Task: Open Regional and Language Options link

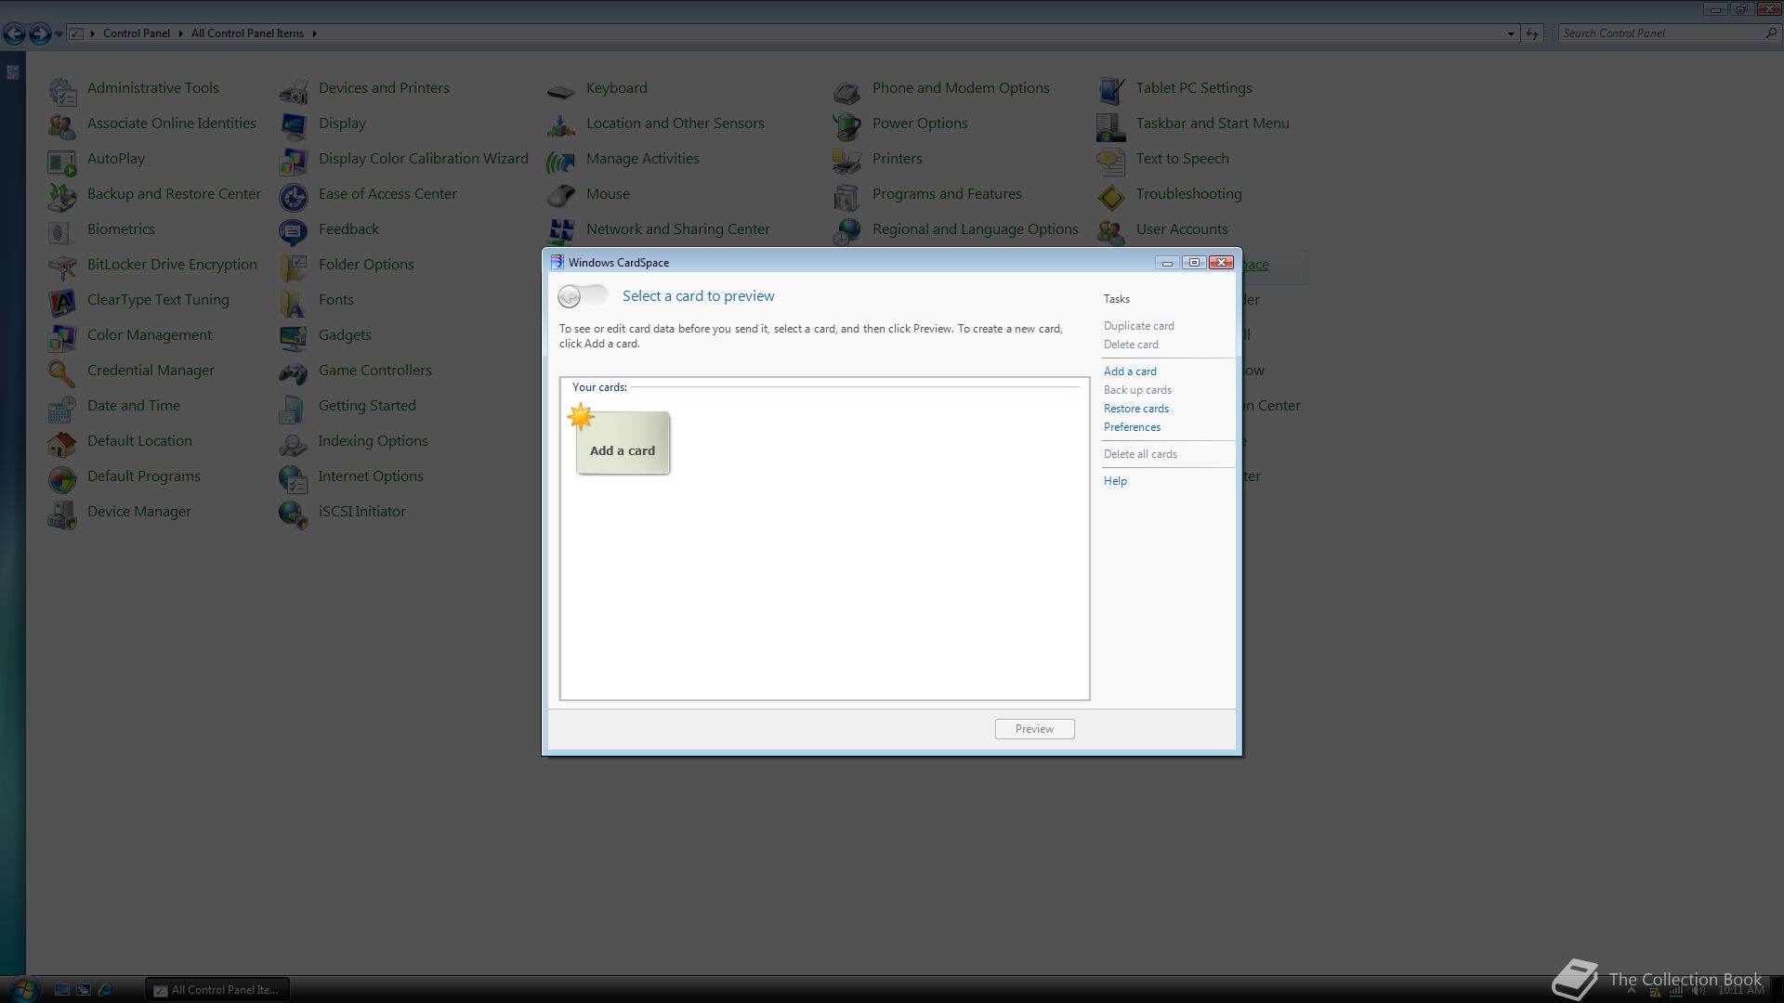Action: (x=975, y=229)
